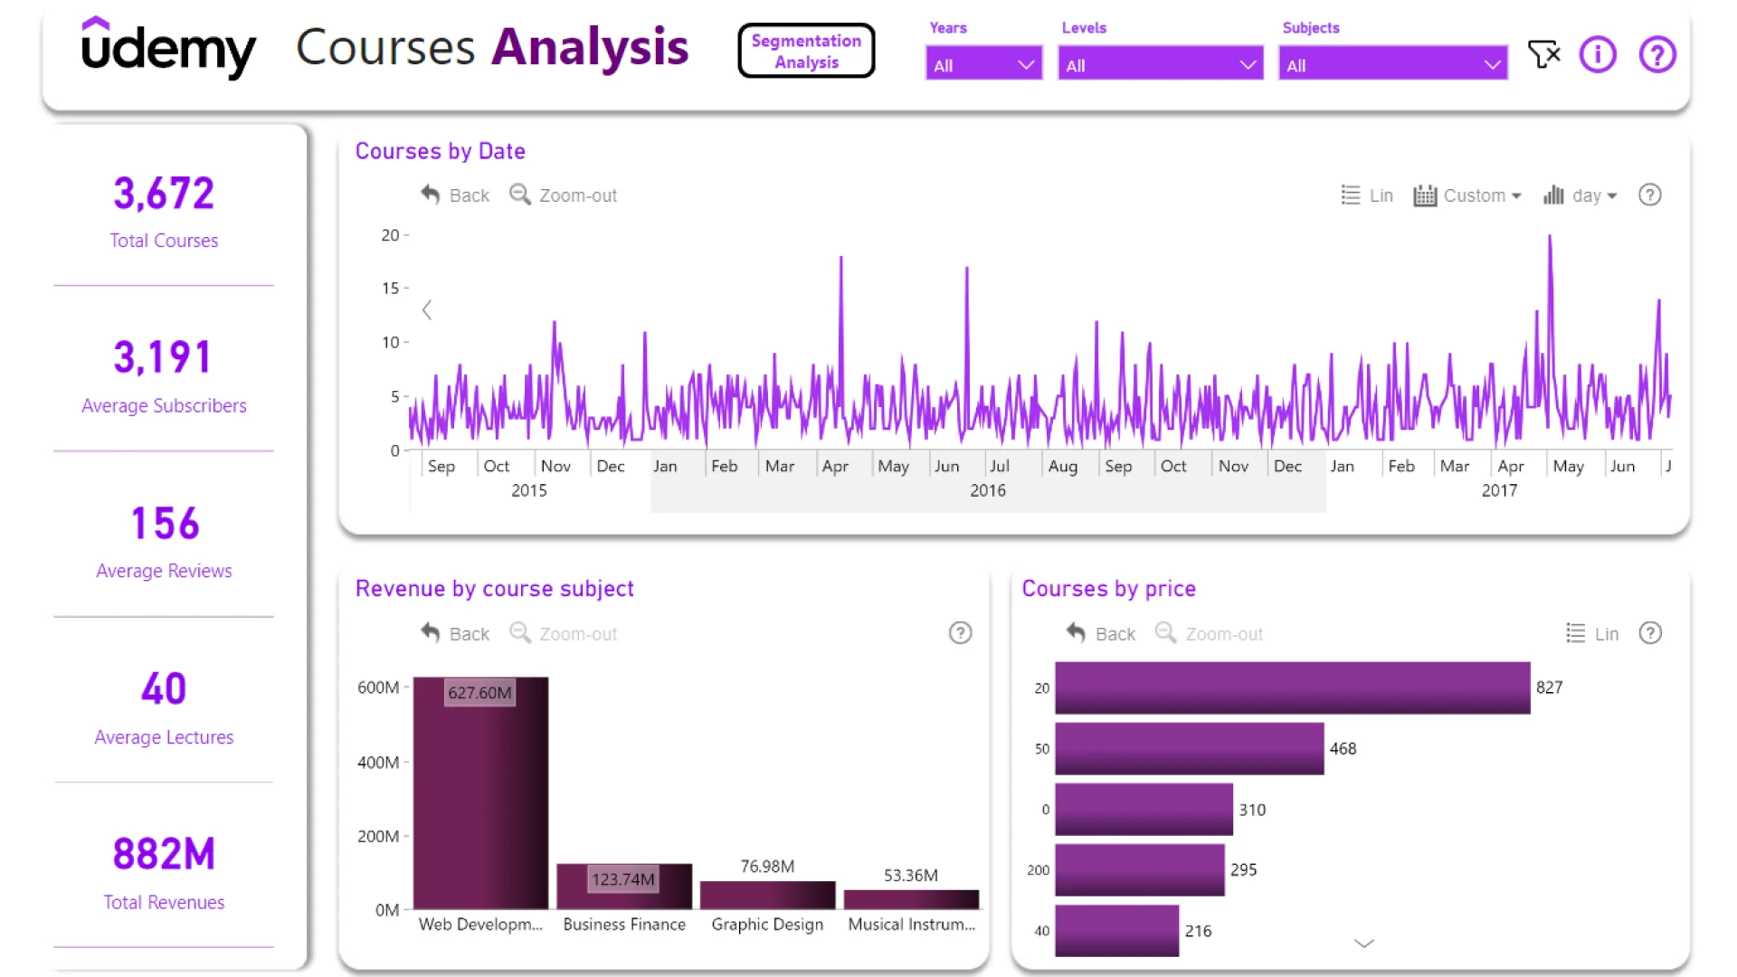Click the 3,191 Average Subscribers card
Viewport: 1737px width, 977px height.
[x=164, y=377]
